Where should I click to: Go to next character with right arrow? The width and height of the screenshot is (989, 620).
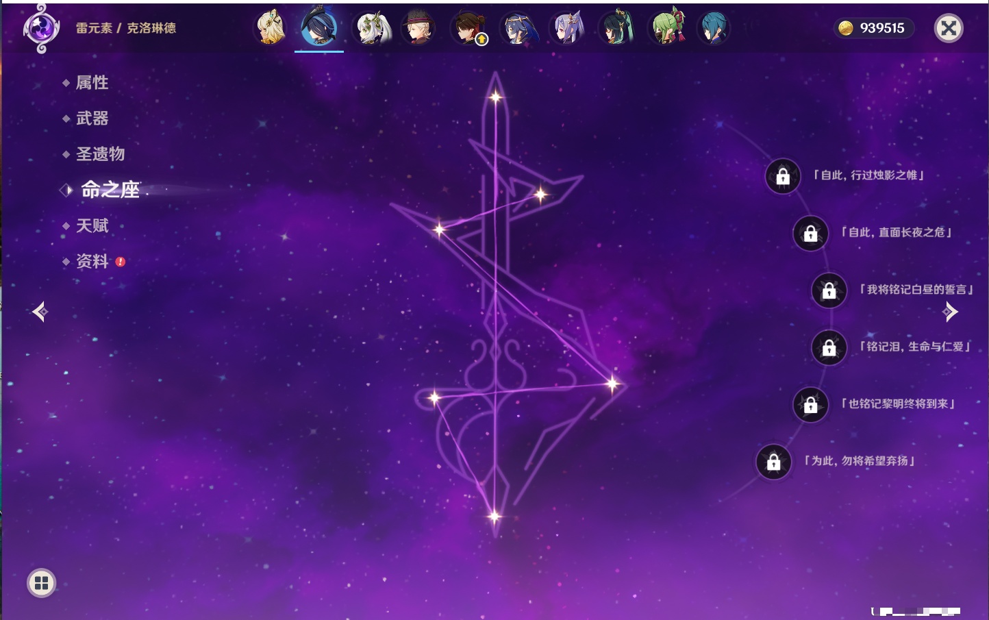(x=950, y=312)
